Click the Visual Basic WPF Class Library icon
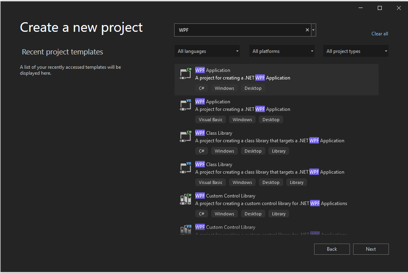The image size is (408, 273). click(x=185, y=168)
